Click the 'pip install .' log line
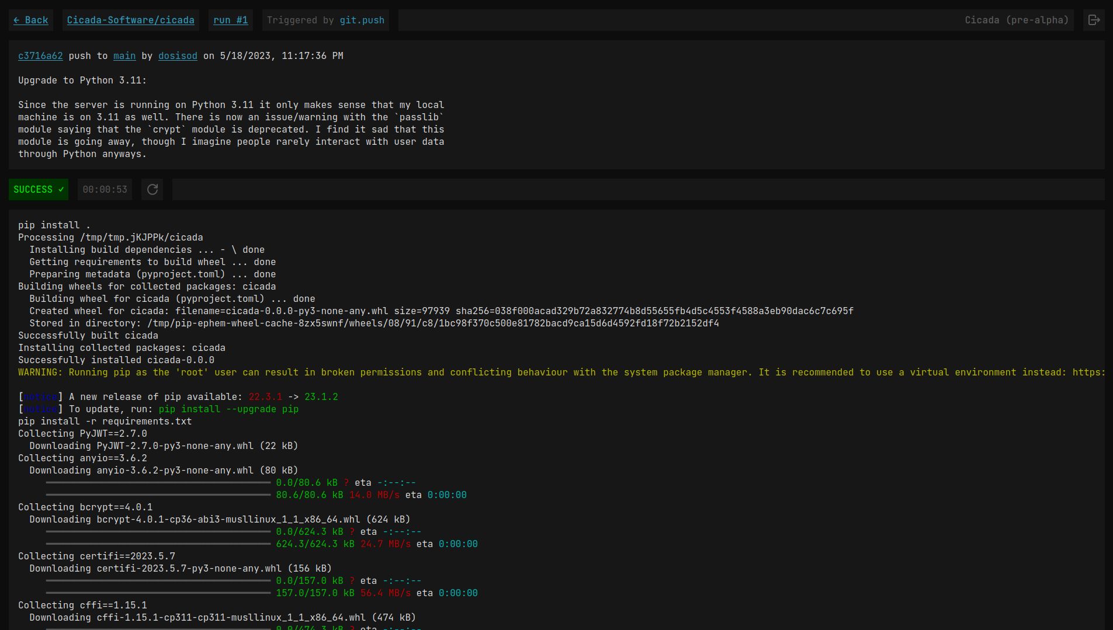 (54, 225)
